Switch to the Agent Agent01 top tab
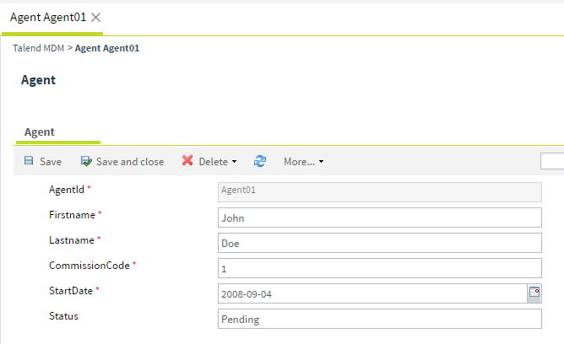 [47, 17]
